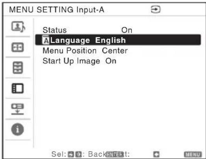Open the Picture and audio settings menu icon
This screenshot has width=206, height=159.
[18, 27]
